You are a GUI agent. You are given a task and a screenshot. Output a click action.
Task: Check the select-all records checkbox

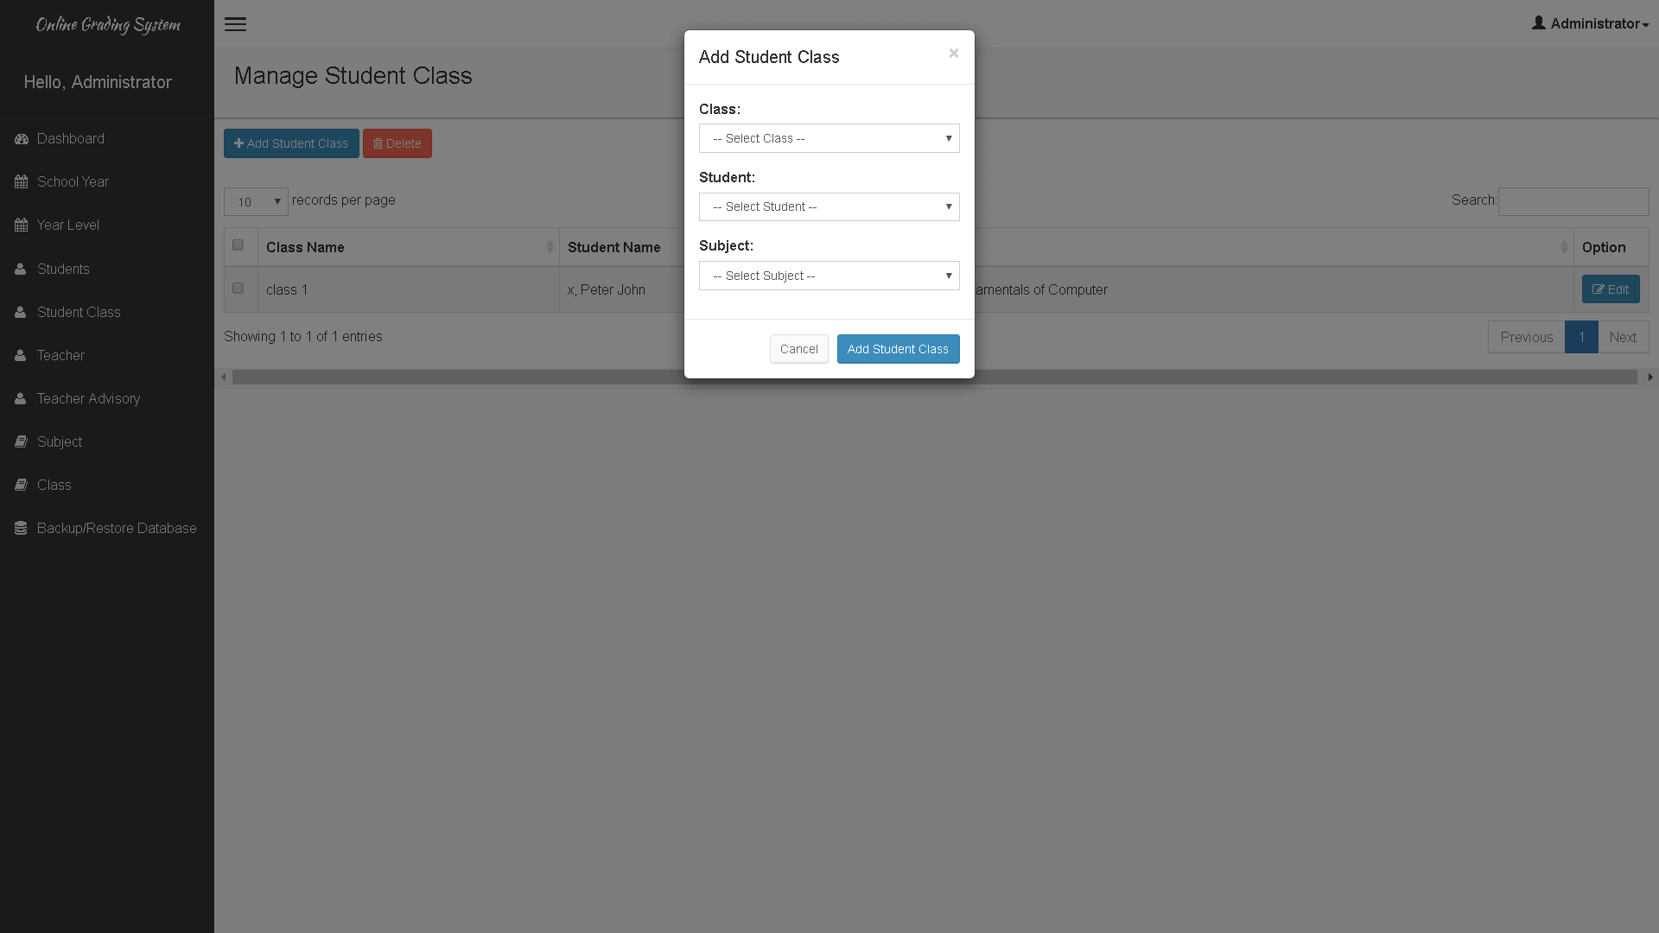point(239,245)
